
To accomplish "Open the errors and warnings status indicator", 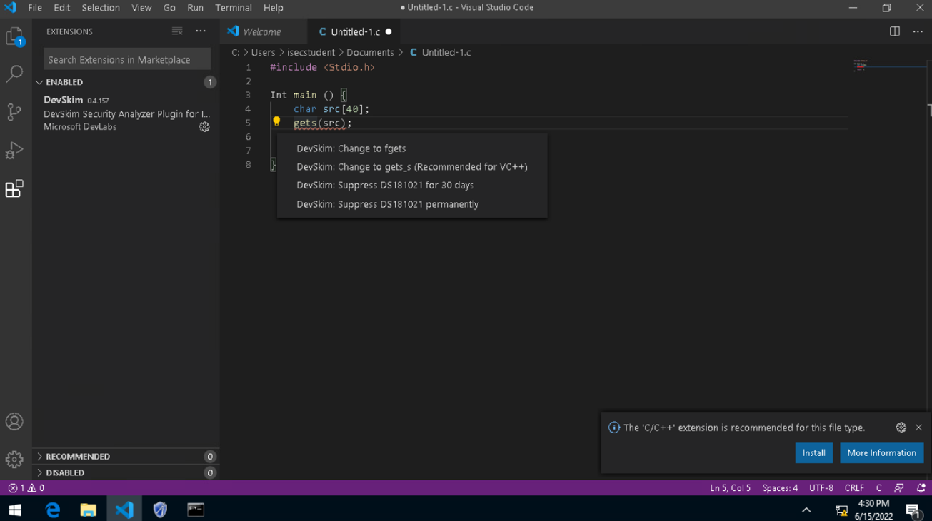I will [x=26, y=488].
